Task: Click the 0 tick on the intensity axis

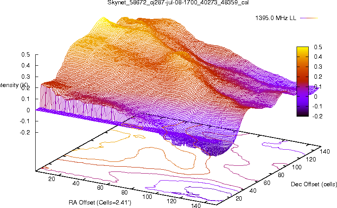Action: (x=28, y=110)
